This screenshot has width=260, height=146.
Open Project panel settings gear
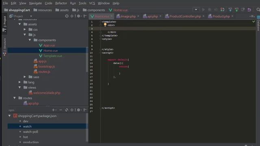click(x=79, y=16)
